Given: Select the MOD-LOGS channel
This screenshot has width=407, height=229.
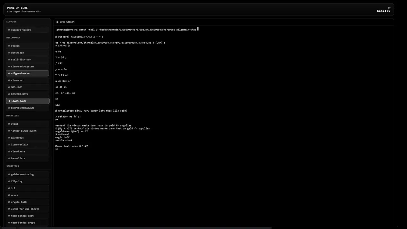Looking at the screenshot, I should click(x=28, y=87).
